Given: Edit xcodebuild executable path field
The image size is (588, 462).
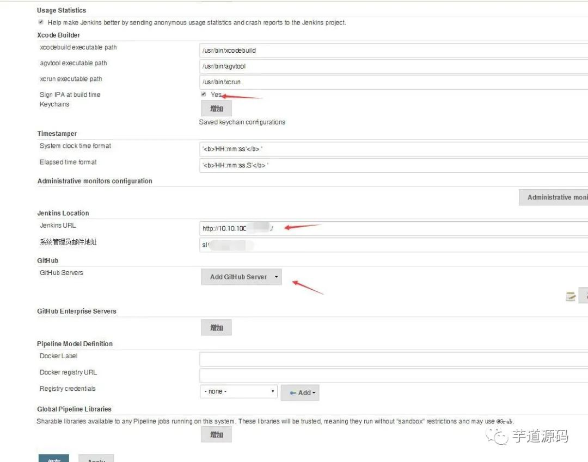Looking at the screenshot, I should (394, 50).
